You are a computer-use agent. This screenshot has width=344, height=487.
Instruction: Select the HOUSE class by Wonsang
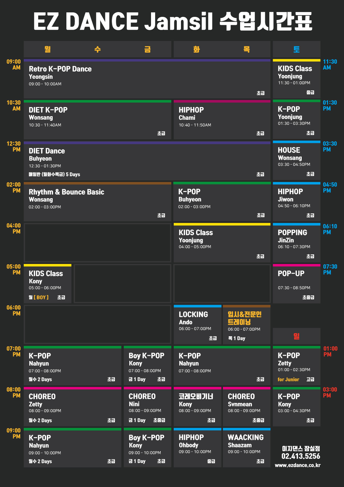click(x=297, y=161)
